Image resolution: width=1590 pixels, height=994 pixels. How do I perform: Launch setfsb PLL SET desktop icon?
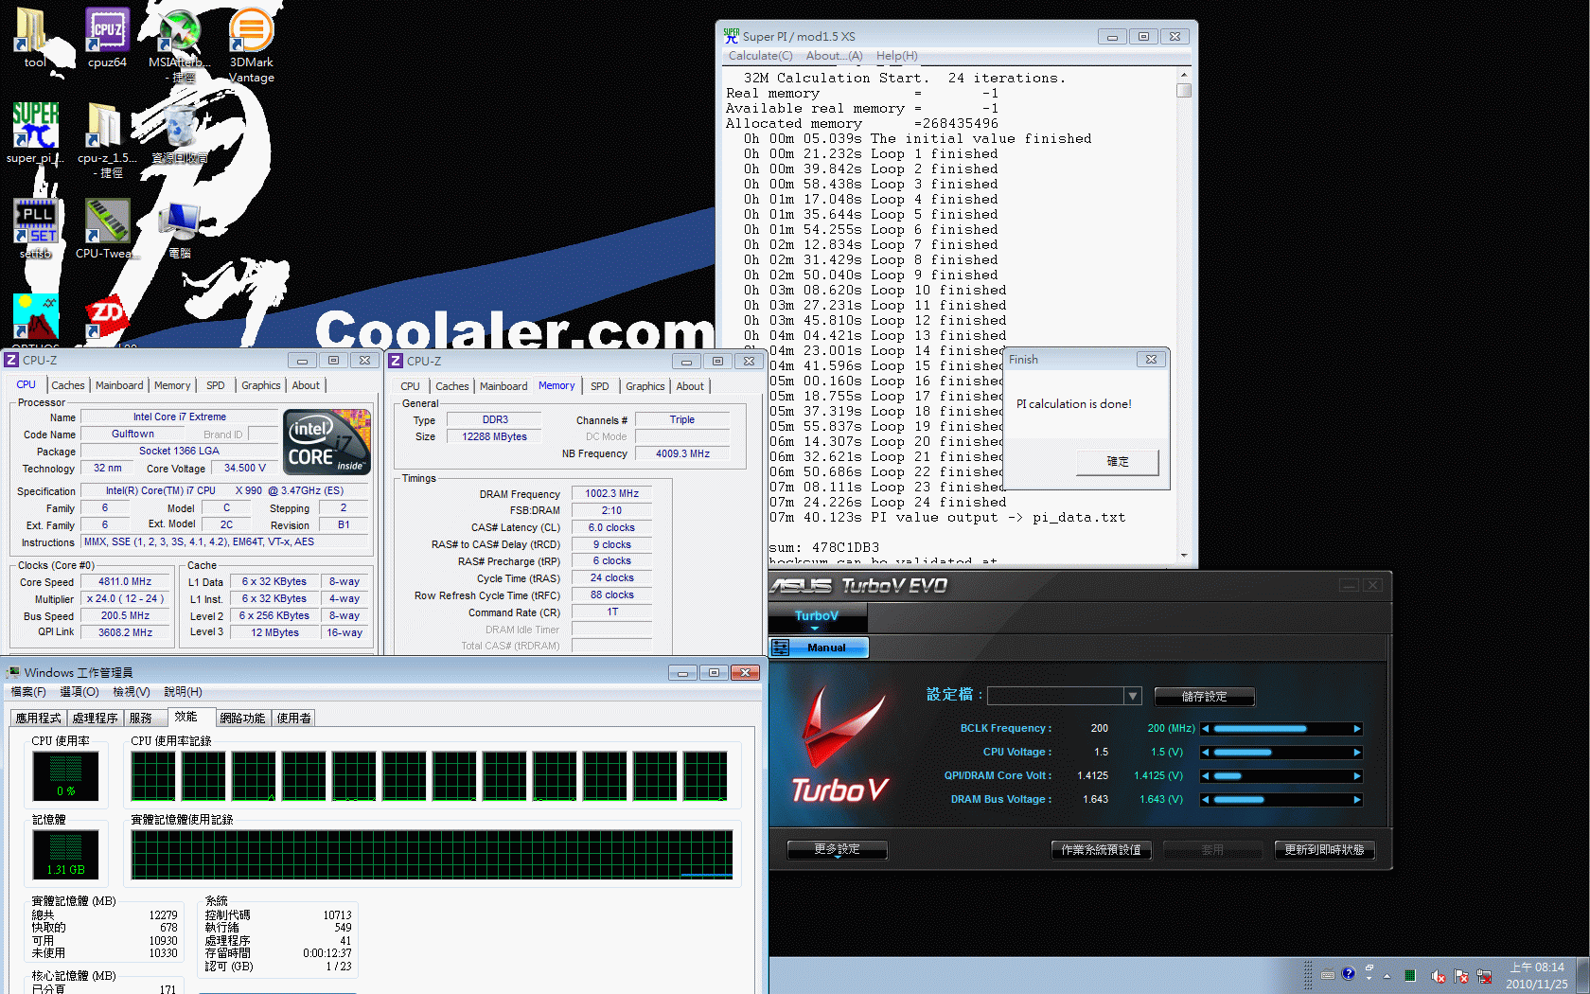(35, 228)
